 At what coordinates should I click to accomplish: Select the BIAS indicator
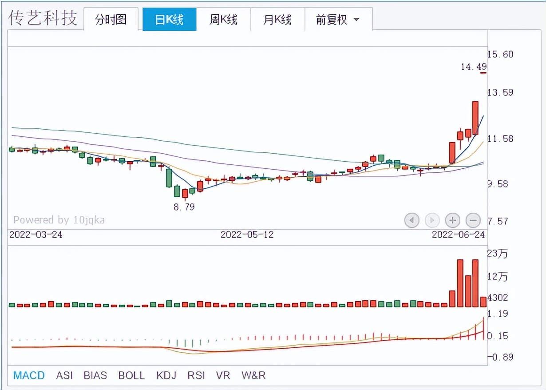pyautogui.click(x=95, y=375)
